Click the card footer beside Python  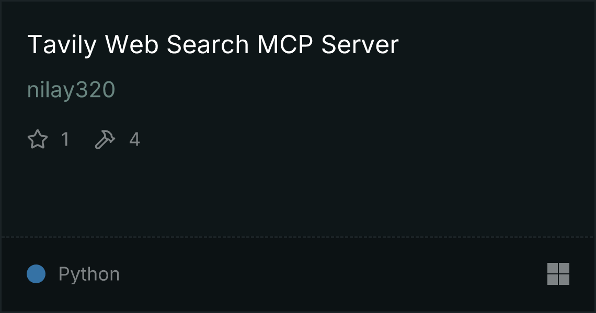pos(331,274)
